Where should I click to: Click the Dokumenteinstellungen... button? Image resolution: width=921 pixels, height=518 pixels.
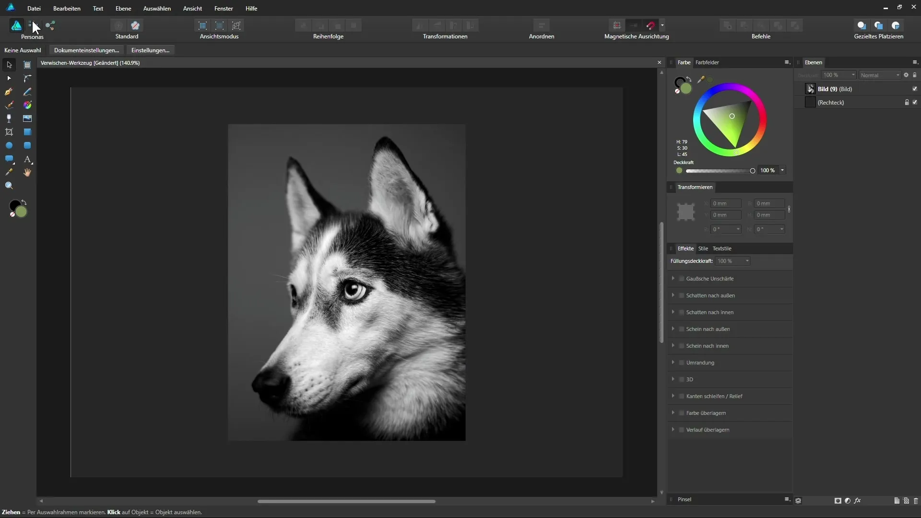point(86,50)
